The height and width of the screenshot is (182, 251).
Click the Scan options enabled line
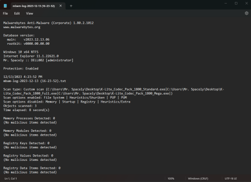(65, 98)
